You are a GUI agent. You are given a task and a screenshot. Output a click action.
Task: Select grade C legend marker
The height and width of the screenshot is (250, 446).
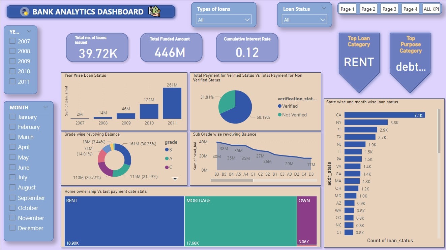click(167, 167)
